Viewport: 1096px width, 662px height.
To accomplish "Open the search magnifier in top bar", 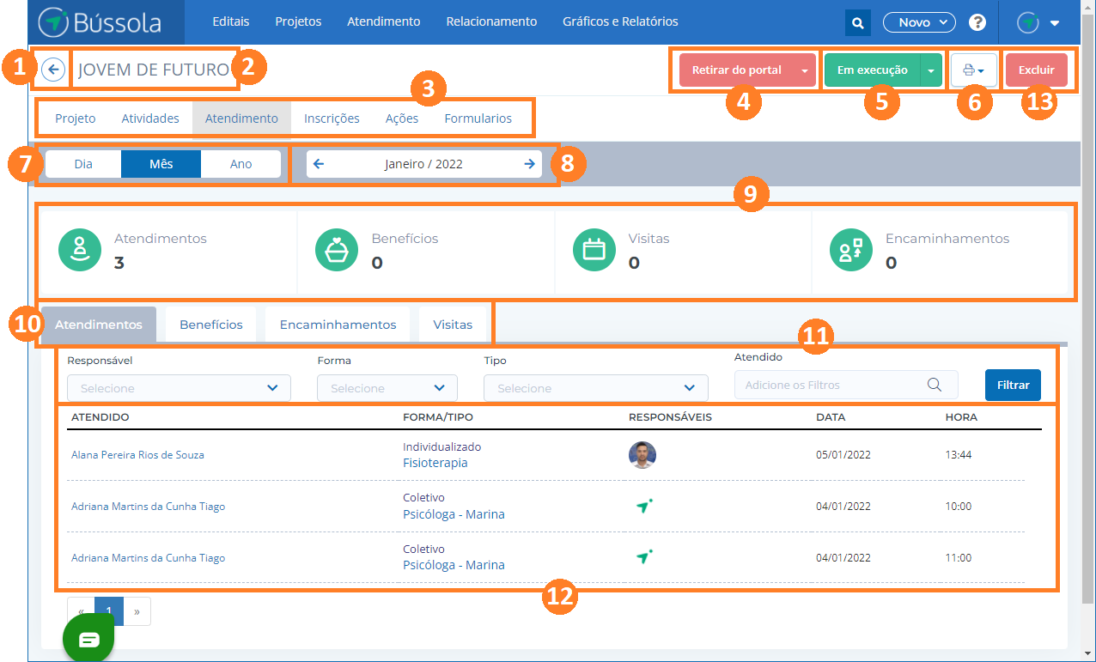I will (857, 22).
